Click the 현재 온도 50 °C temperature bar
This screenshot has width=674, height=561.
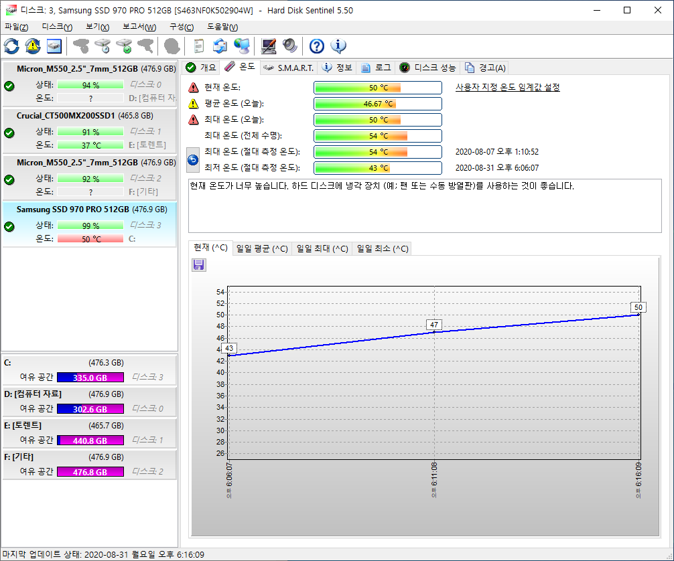coord(378,88)
